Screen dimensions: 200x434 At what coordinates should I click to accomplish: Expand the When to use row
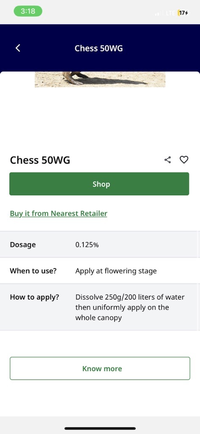click(x=100, y=271)
